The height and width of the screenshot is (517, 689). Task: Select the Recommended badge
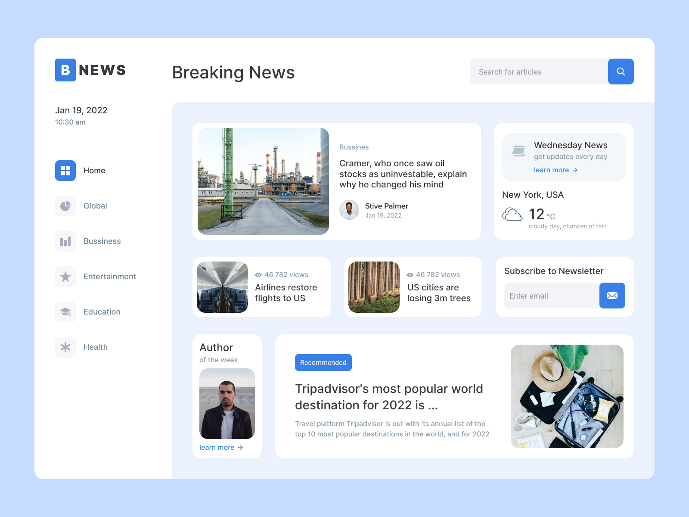[323, 362]
